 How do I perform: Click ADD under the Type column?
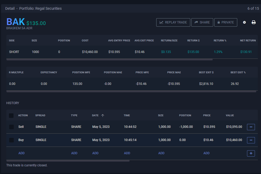[x=74, y=153]
